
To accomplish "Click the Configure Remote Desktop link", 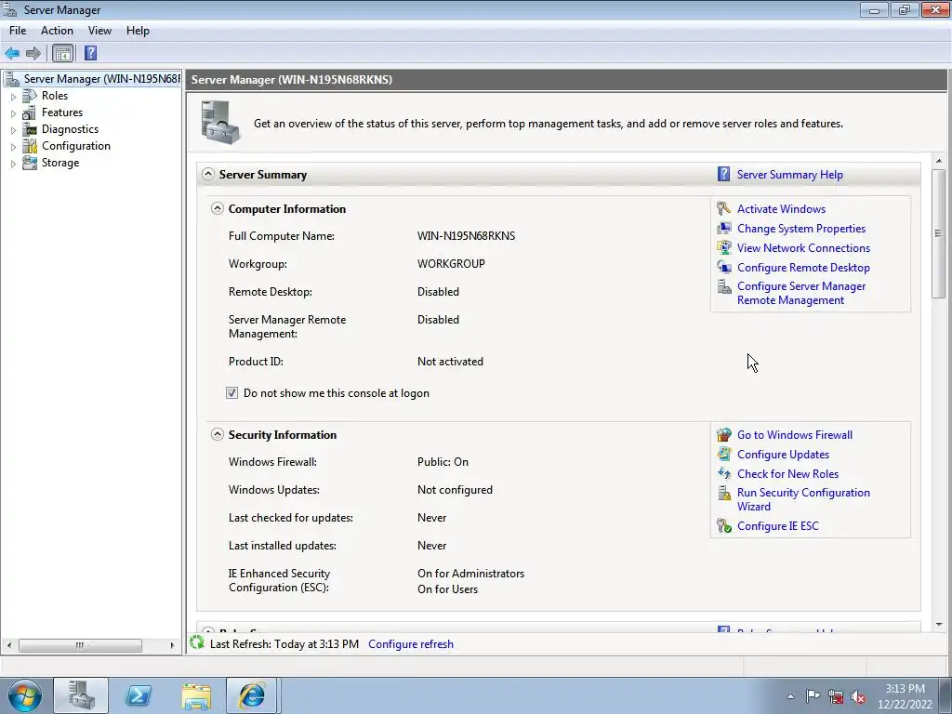I will pos(803,267).
